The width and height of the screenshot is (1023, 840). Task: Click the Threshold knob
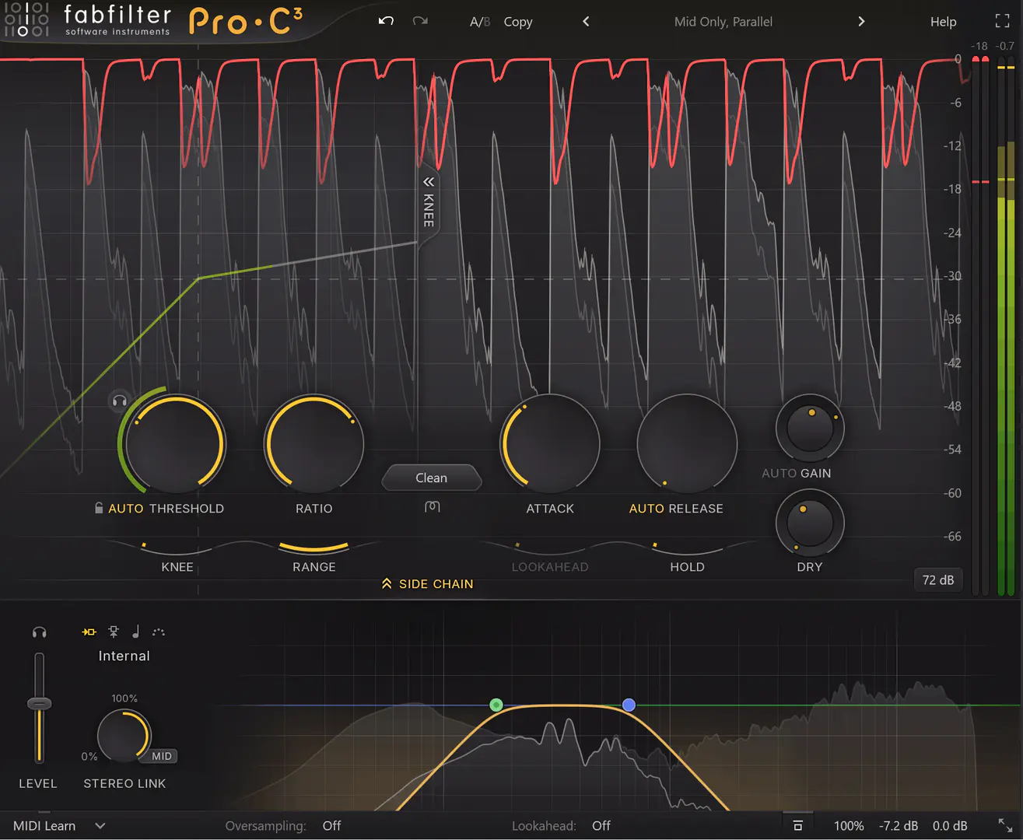[x=176, y=444]
